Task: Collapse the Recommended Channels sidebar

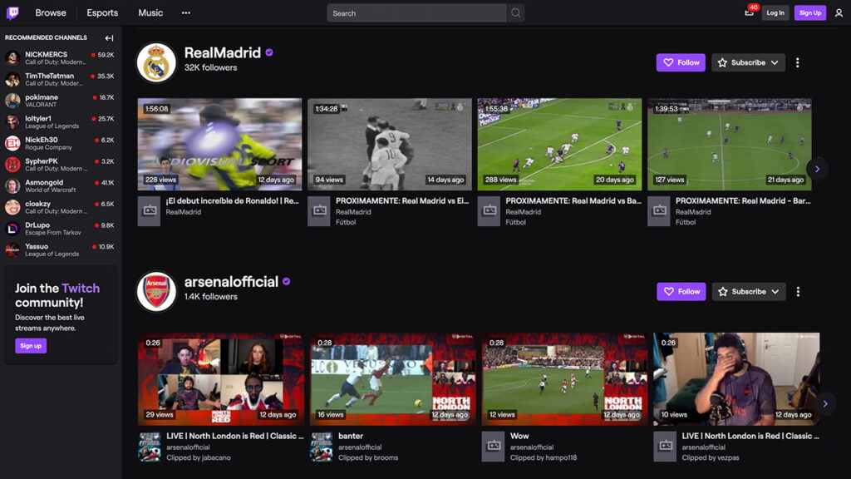Action: click(109, 38)
